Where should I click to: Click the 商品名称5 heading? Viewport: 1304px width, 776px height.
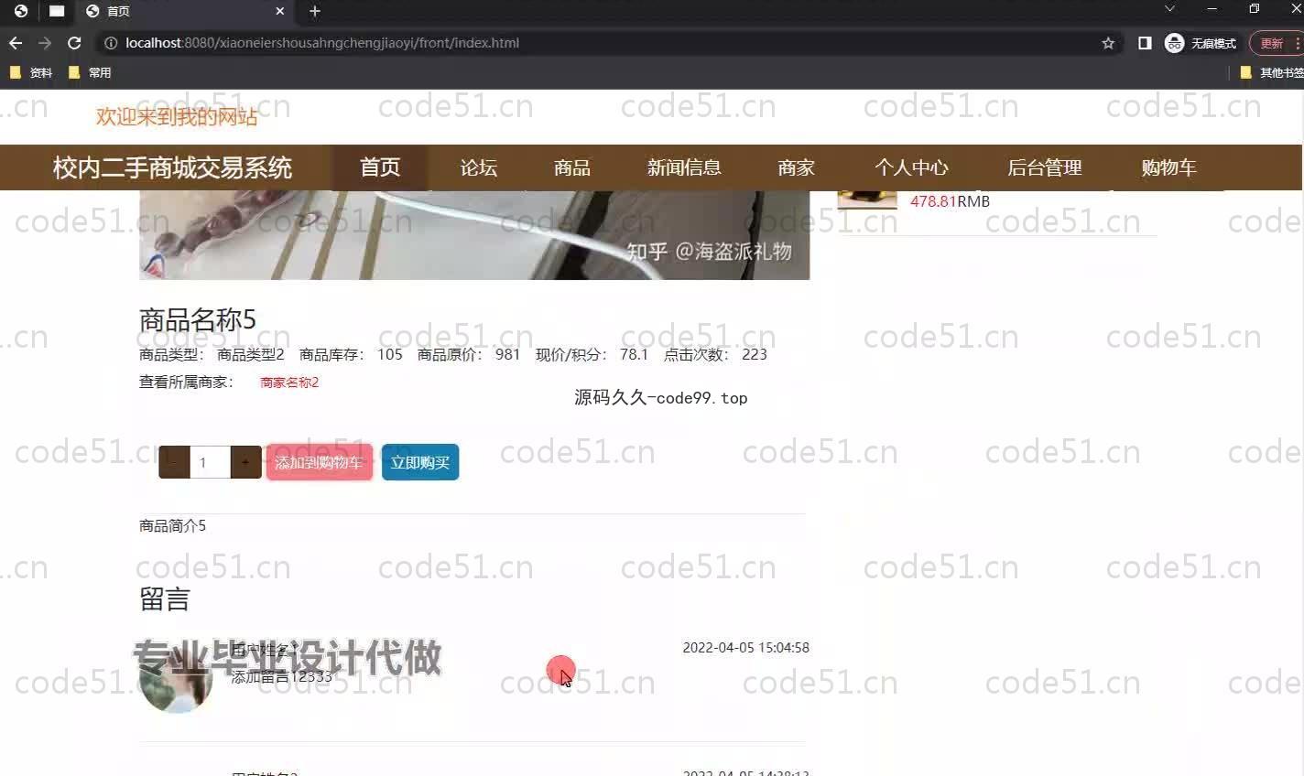(x=198, y=319)
